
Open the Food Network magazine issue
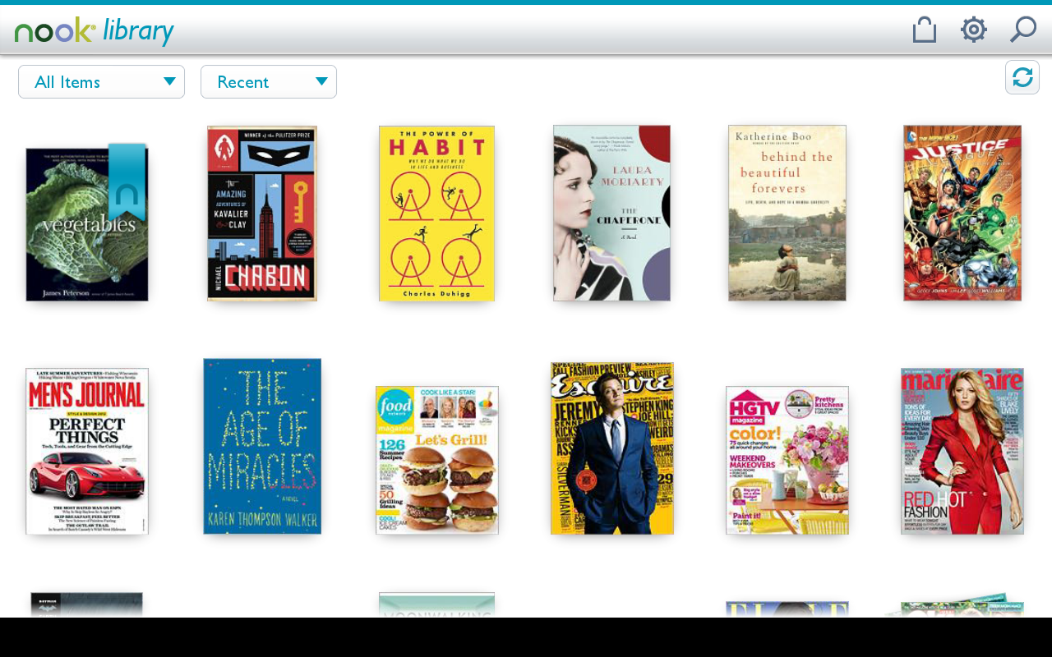coord(437,460)
